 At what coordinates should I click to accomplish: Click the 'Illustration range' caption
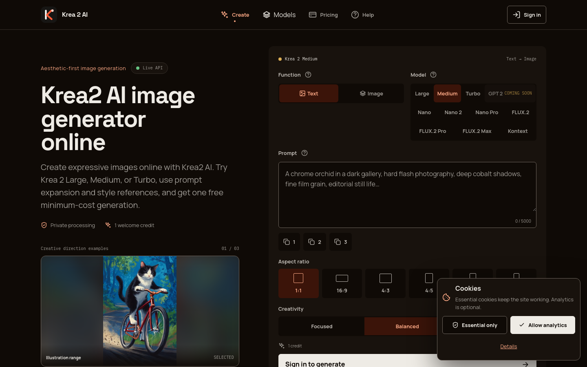(64, 358)
